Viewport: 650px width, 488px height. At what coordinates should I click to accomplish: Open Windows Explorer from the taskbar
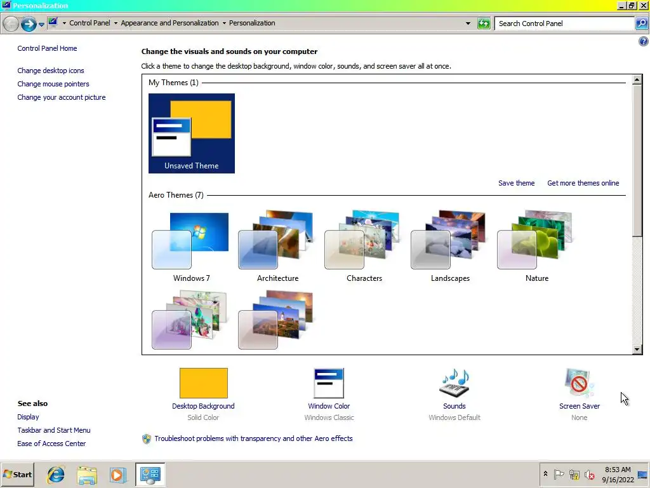click(x=86, y=475)
